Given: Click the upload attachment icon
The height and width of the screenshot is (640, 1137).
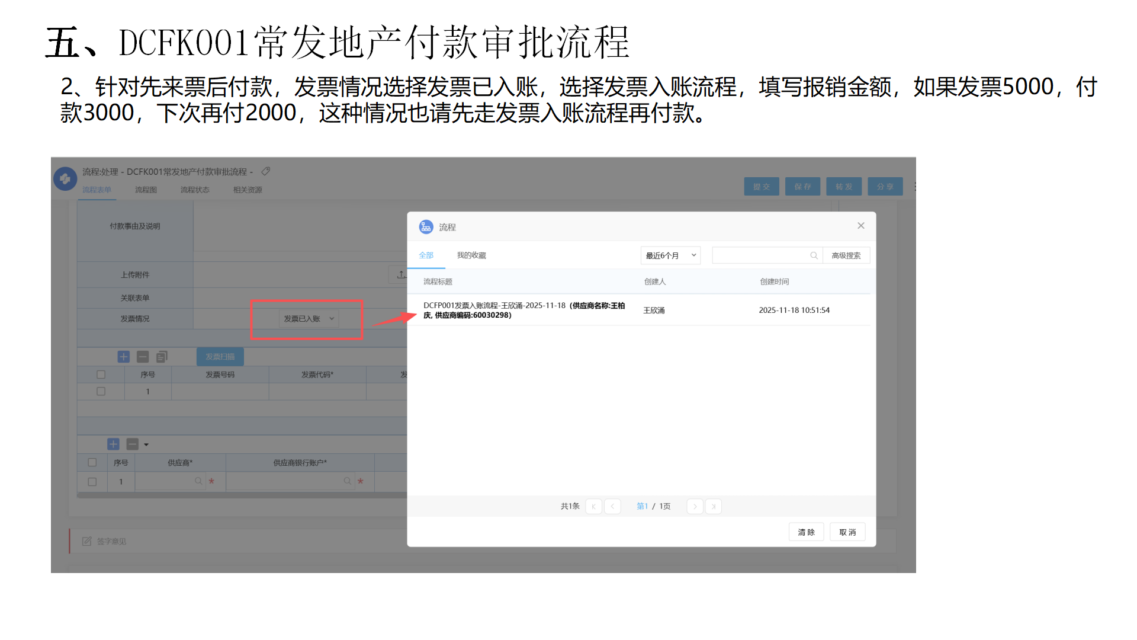Looking at the screenshot, I should point(401,274).
